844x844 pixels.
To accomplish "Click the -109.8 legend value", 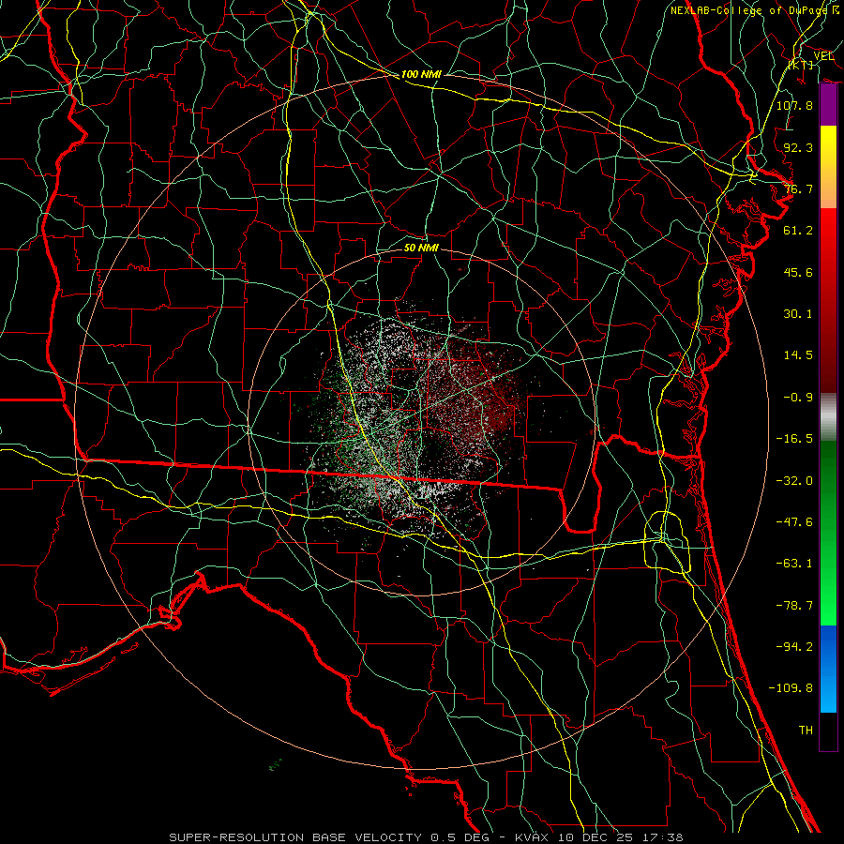I will [791, 688].
